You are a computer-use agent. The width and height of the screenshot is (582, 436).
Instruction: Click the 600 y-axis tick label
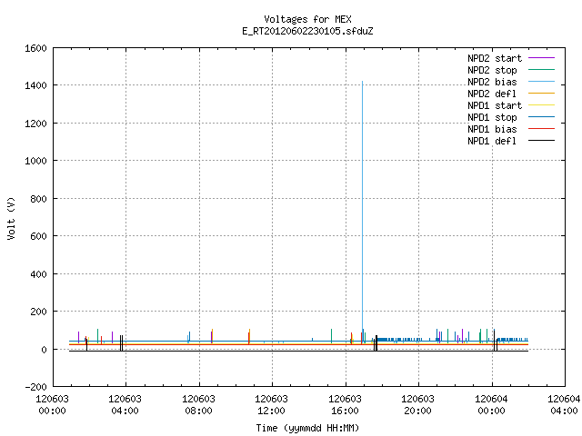pyautogui.click(x=38, y=236)
